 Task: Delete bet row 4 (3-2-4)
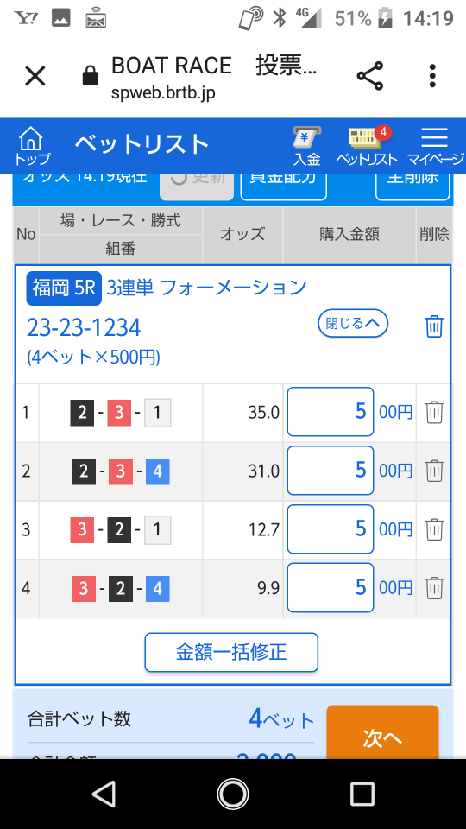click(434, 588)
